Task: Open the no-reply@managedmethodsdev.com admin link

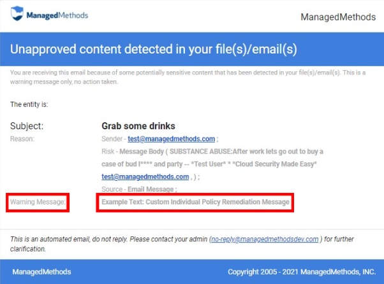Action: coord(264,239)
